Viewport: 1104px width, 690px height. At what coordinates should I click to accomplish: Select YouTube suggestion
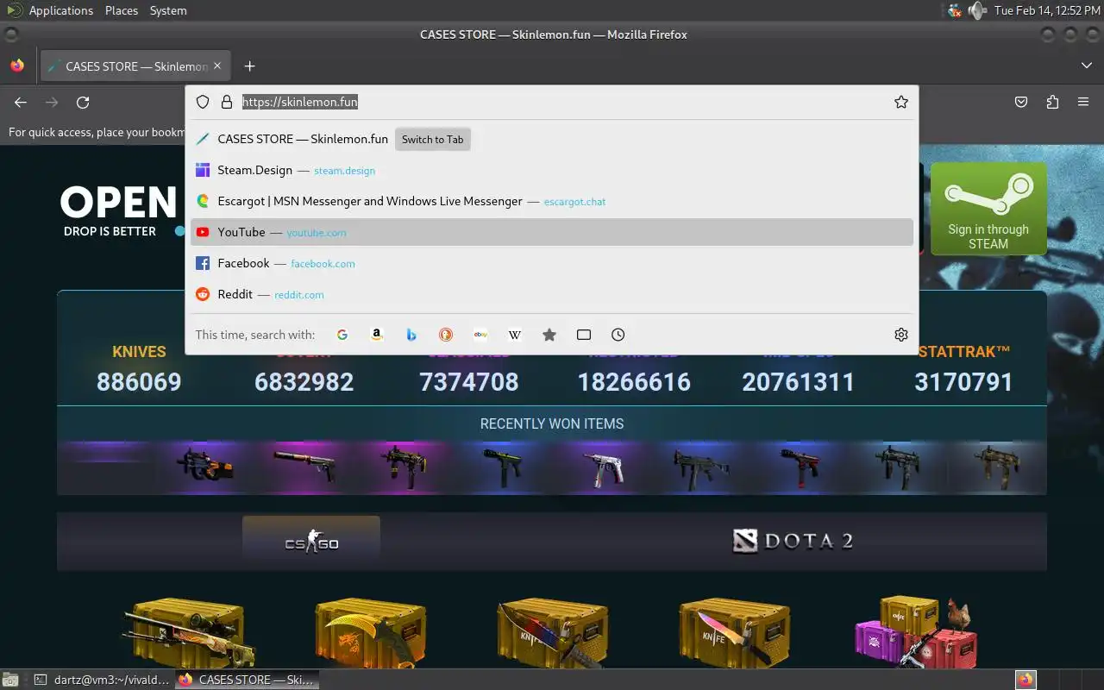coord(552,233)
